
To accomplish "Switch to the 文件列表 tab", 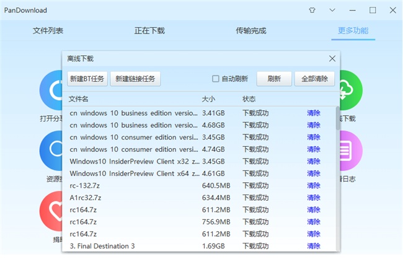I will point(48,31).
